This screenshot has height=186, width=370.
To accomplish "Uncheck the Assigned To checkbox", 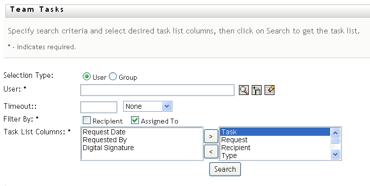I will (135, 120).
